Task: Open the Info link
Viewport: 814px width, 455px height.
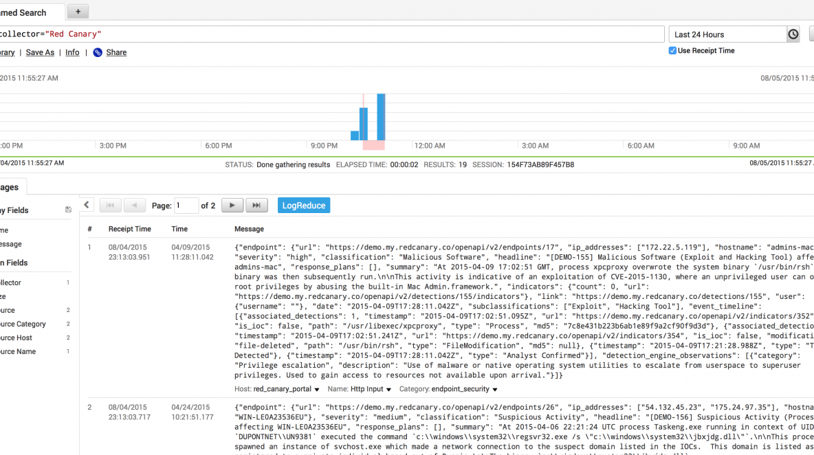Action: (x=72, y=52)
